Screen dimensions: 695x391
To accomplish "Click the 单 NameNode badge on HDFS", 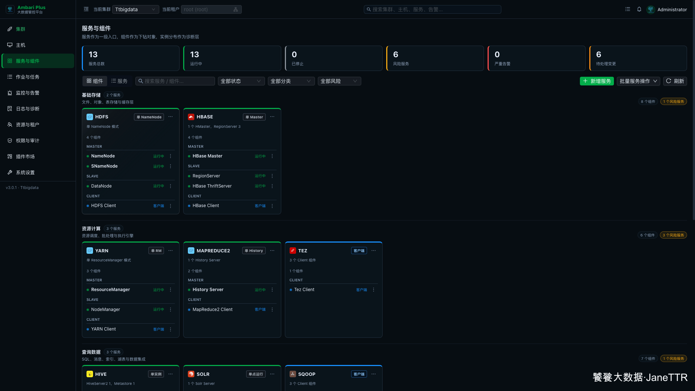I will pyautogui.click(x=149, y=117).
